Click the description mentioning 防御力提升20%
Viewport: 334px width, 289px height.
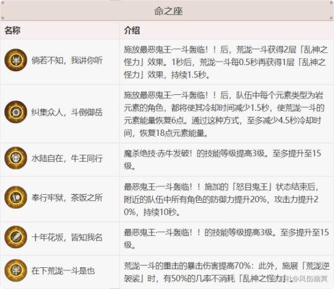pos(221,200)
